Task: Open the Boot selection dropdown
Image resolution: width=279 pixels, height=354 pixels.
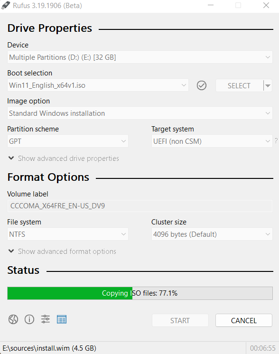Action: [x=98, y=85]
